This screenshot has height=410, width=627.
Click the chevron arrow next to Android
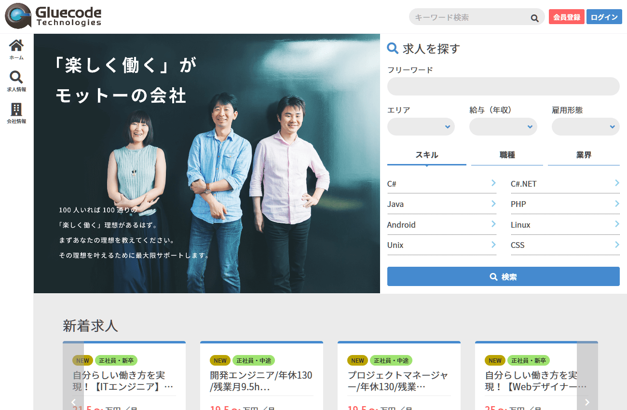coord(493,224)
